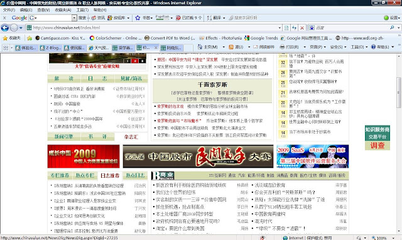The image size is (402, 240).
Task: Open the http---www.wdl.org-zh- favorite link
Action: [x=360, y=38]
